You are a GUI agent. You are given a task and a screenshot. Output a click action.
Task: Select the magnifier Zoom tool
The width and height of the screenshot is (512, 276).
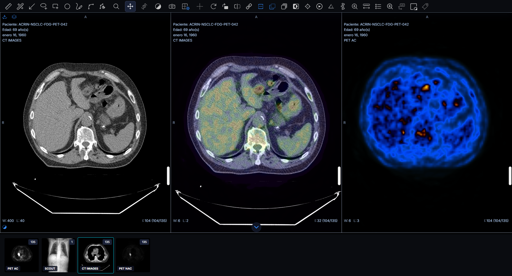pos(116,6)
